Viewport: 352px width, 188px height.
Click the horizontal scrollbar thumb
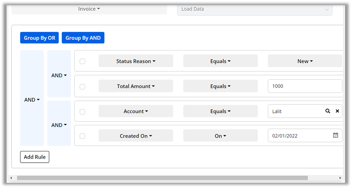pyautogui.click(x=162, y=178)
